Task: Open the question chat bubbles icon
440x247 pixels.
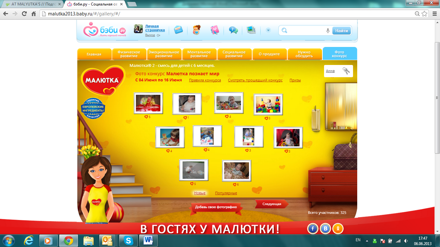Action: (x=233, y=30)
